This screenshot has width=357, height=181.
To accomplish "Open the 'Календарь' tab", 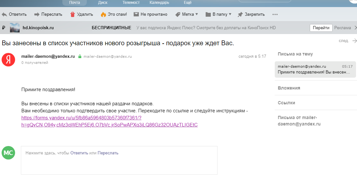I will [x=159, y=3].
